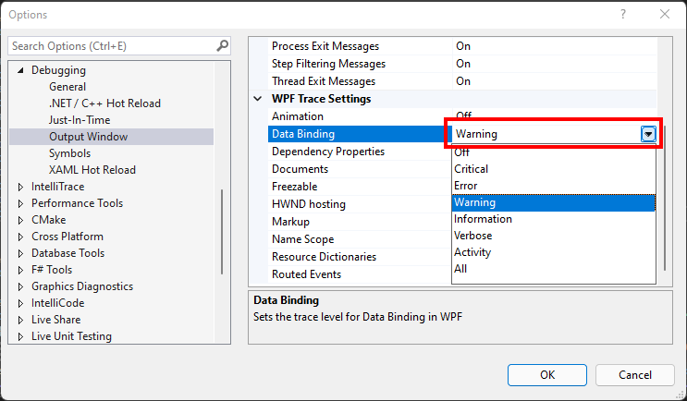
Task: Expand the IntelliCode node
Action: (x=20, y=303)
